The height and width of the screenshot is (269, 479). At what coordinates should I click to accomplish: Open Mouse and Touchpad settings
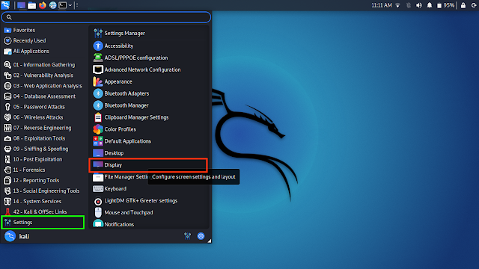coord(149,212)
